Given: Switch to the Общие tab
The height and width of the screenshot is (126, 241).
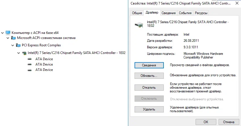Looking at the screenshot, I should (137, 13).
